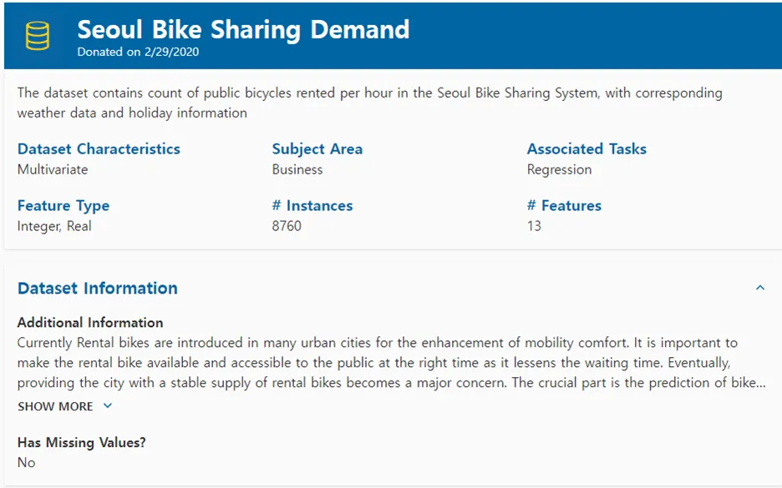
Task: Click the # Features label
Action: (564, 206)
